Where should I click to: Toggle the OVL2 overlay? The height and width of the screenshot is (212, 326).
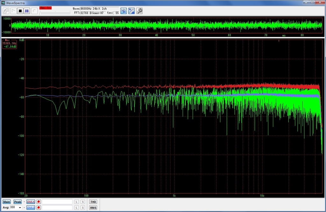pyautogui.click(x=31, y=208)
